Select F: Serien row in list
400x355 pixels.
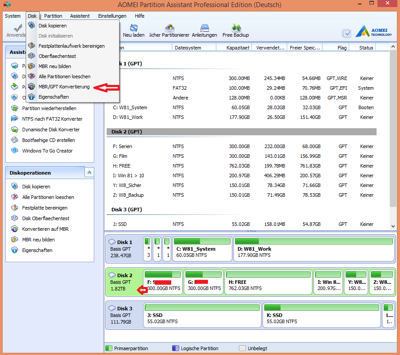(241, 146)
